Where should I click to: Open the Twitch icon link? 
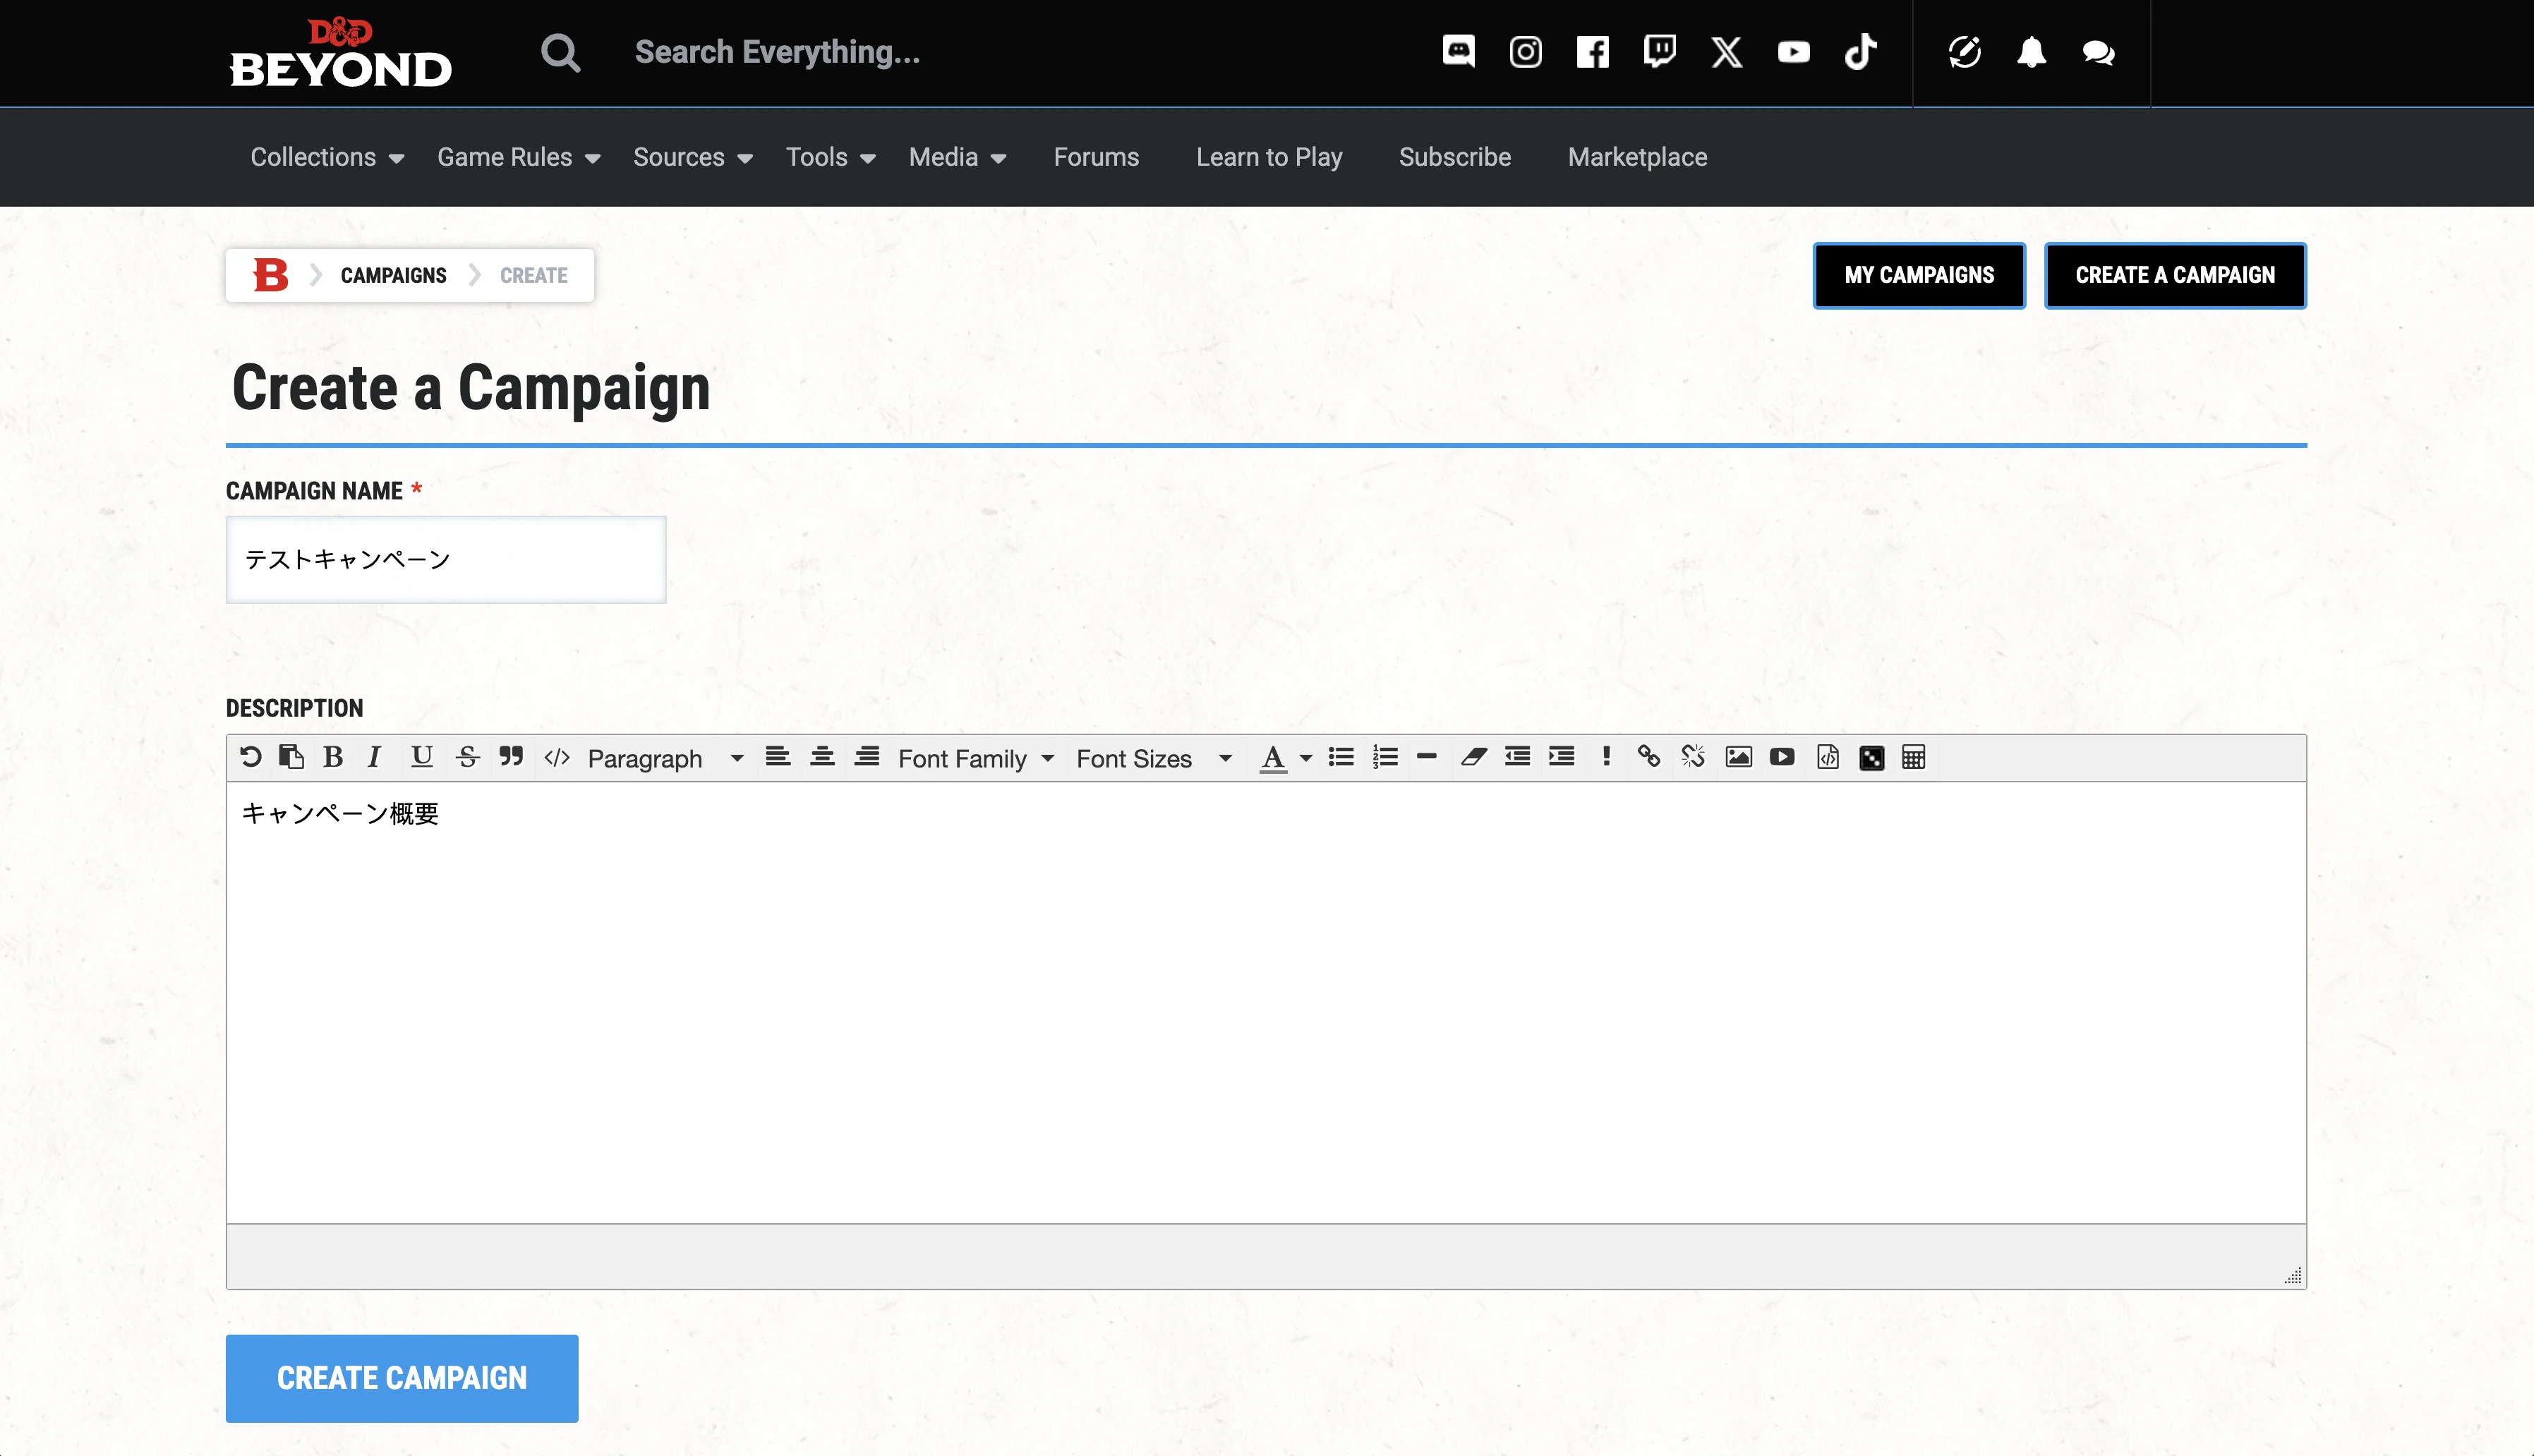pyautogui.click(x=1659, y=51)
